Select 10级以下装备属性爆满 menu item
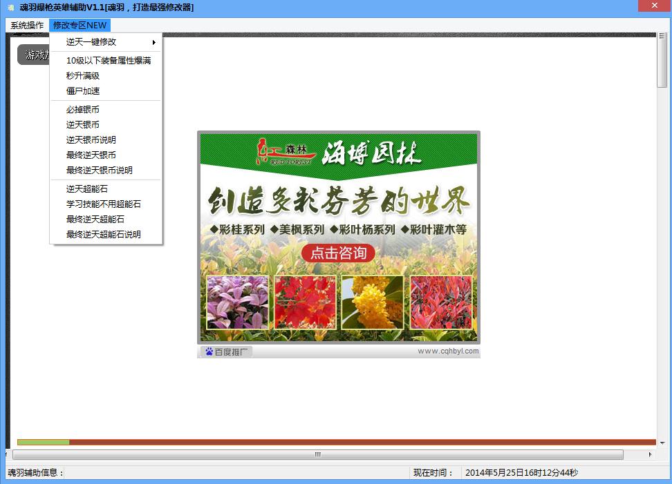 click(106, 60)
